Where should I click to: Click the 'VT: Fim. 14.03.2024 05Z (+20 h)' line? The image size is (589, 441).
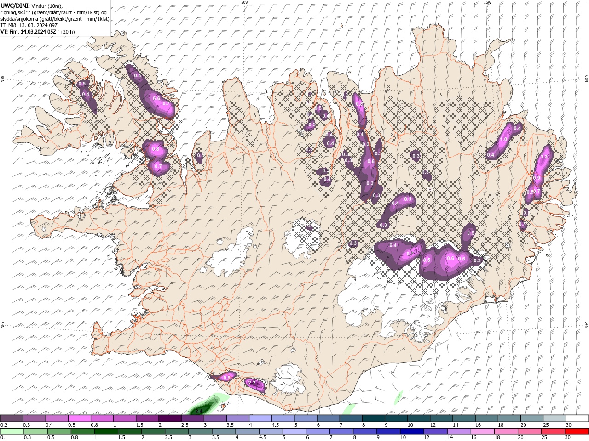(38, 32)
